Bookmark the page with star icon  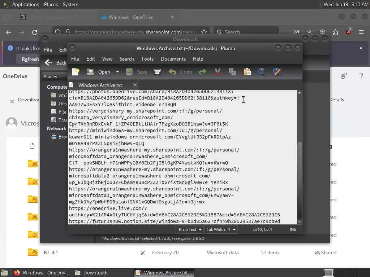click(x=204, y=32)
